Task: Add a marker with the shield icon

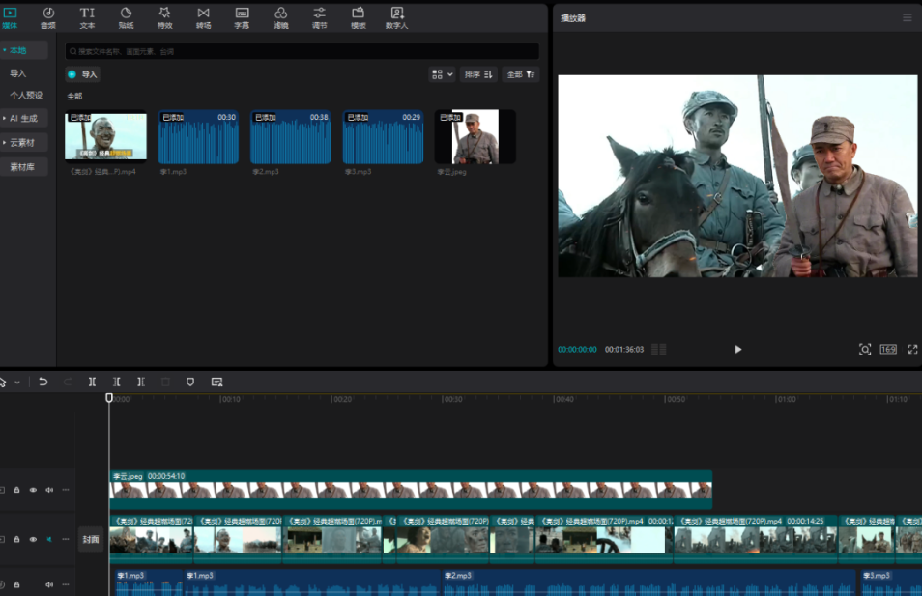Action: (x=190, y=383)
